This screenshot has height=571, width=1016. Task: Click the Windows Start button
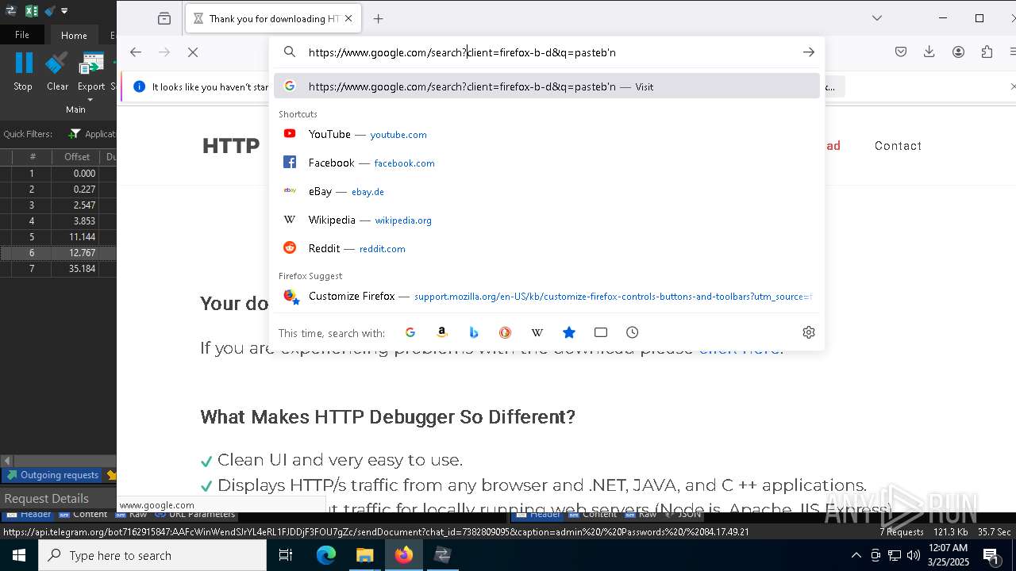[19, 555]
